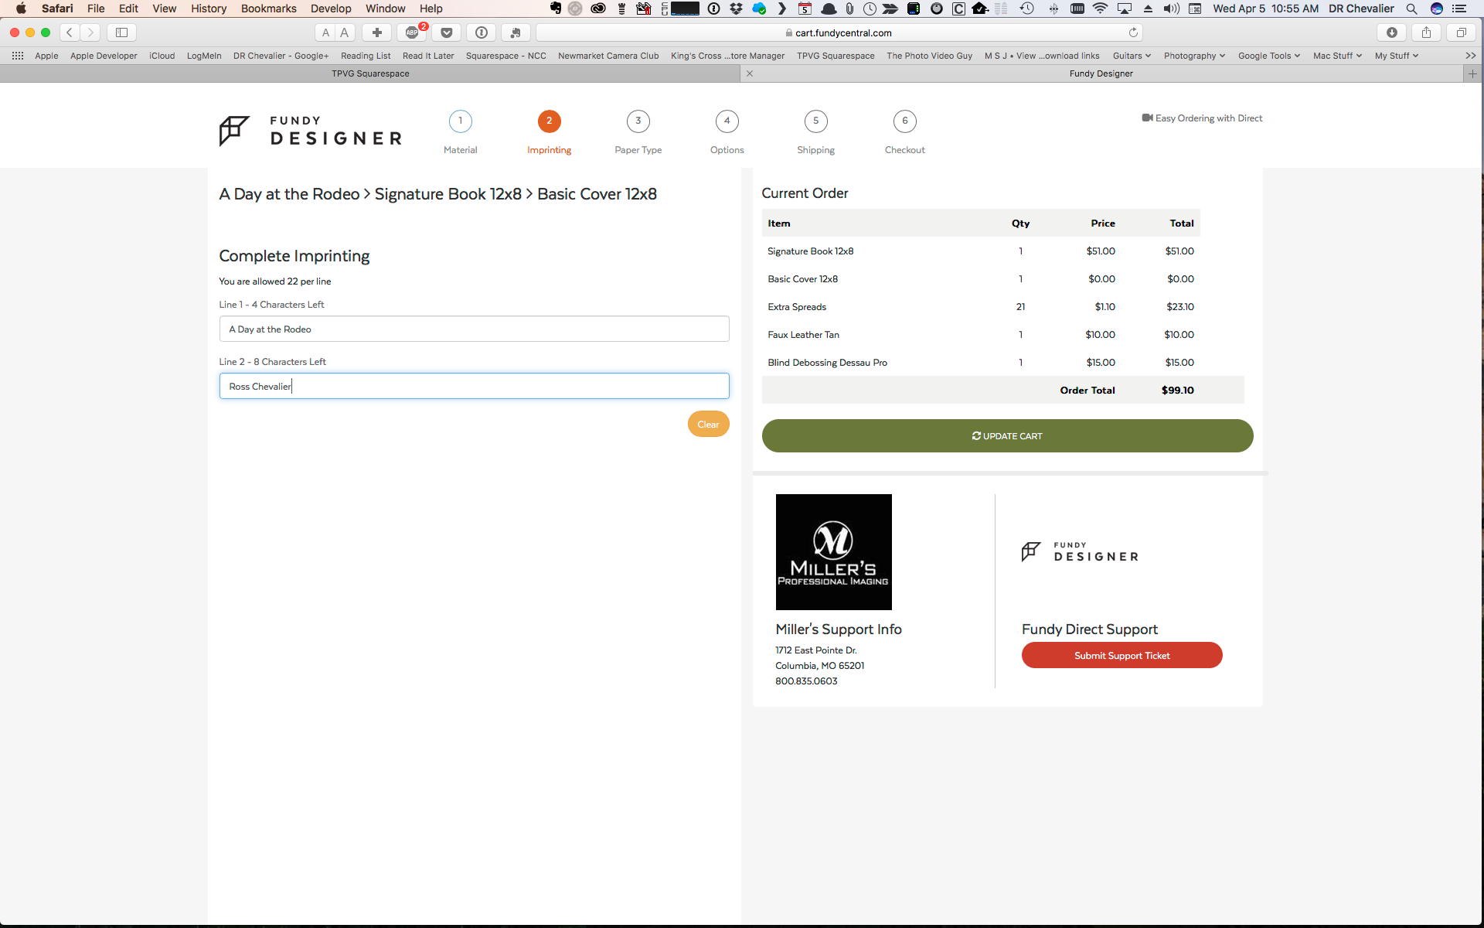
Task: Expand the Photography bookmarks folder
Action: (x=1194, y=56)
